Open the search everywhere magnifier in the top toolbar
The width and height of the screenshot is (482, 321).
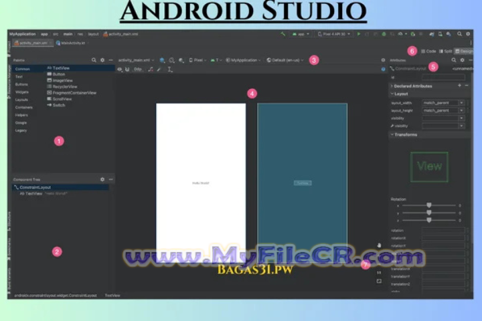tap(459, 34)
